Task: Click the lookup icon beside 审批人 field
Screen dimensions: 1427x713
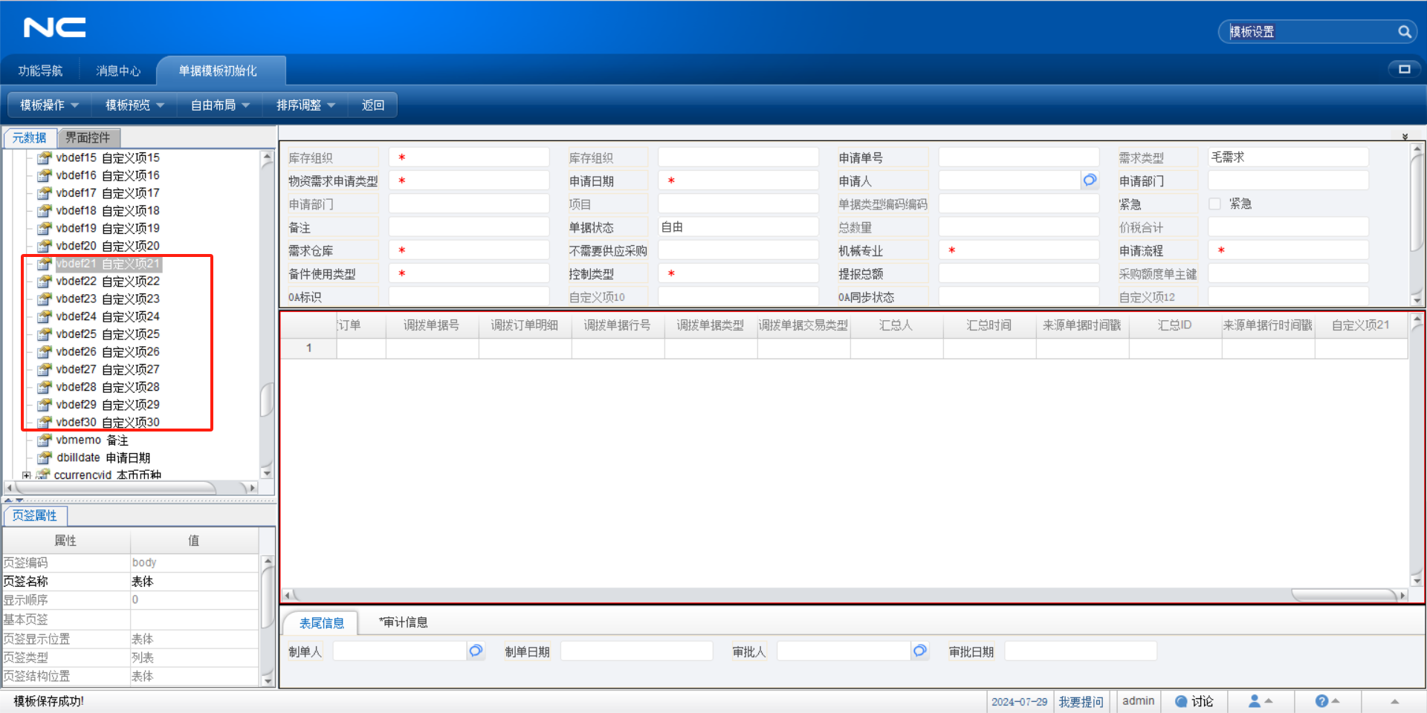Action: [919, 651]
